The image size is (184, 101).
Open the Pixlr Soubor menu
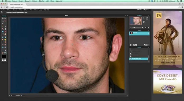[3, 10]
